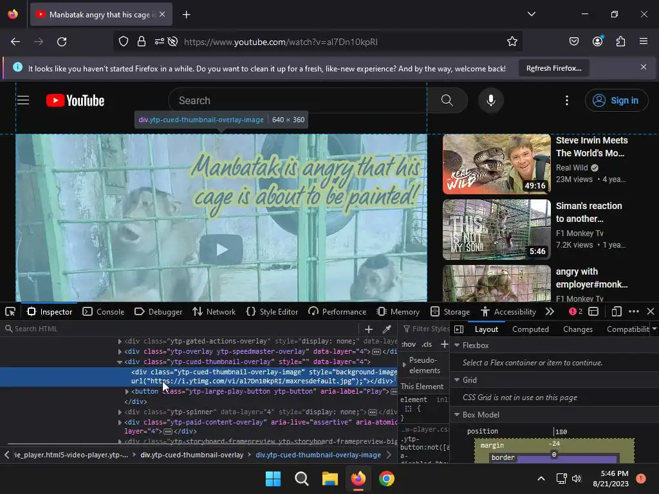Focus the YouTube Search field

[x=297, y=100]
